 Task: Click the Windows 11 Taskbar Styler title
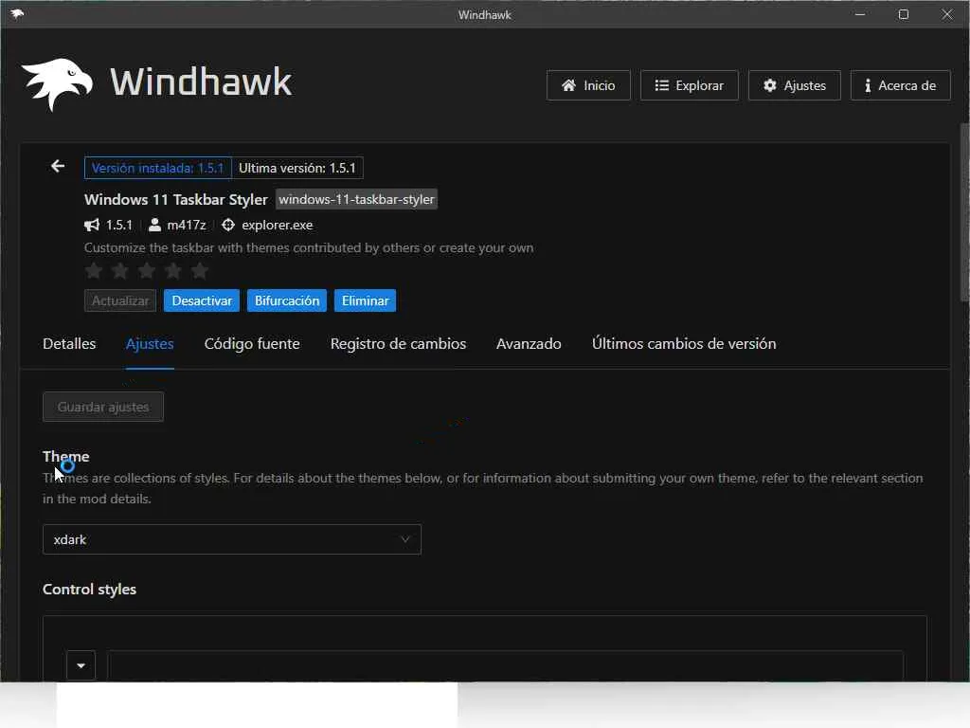[x=175, y=199]
